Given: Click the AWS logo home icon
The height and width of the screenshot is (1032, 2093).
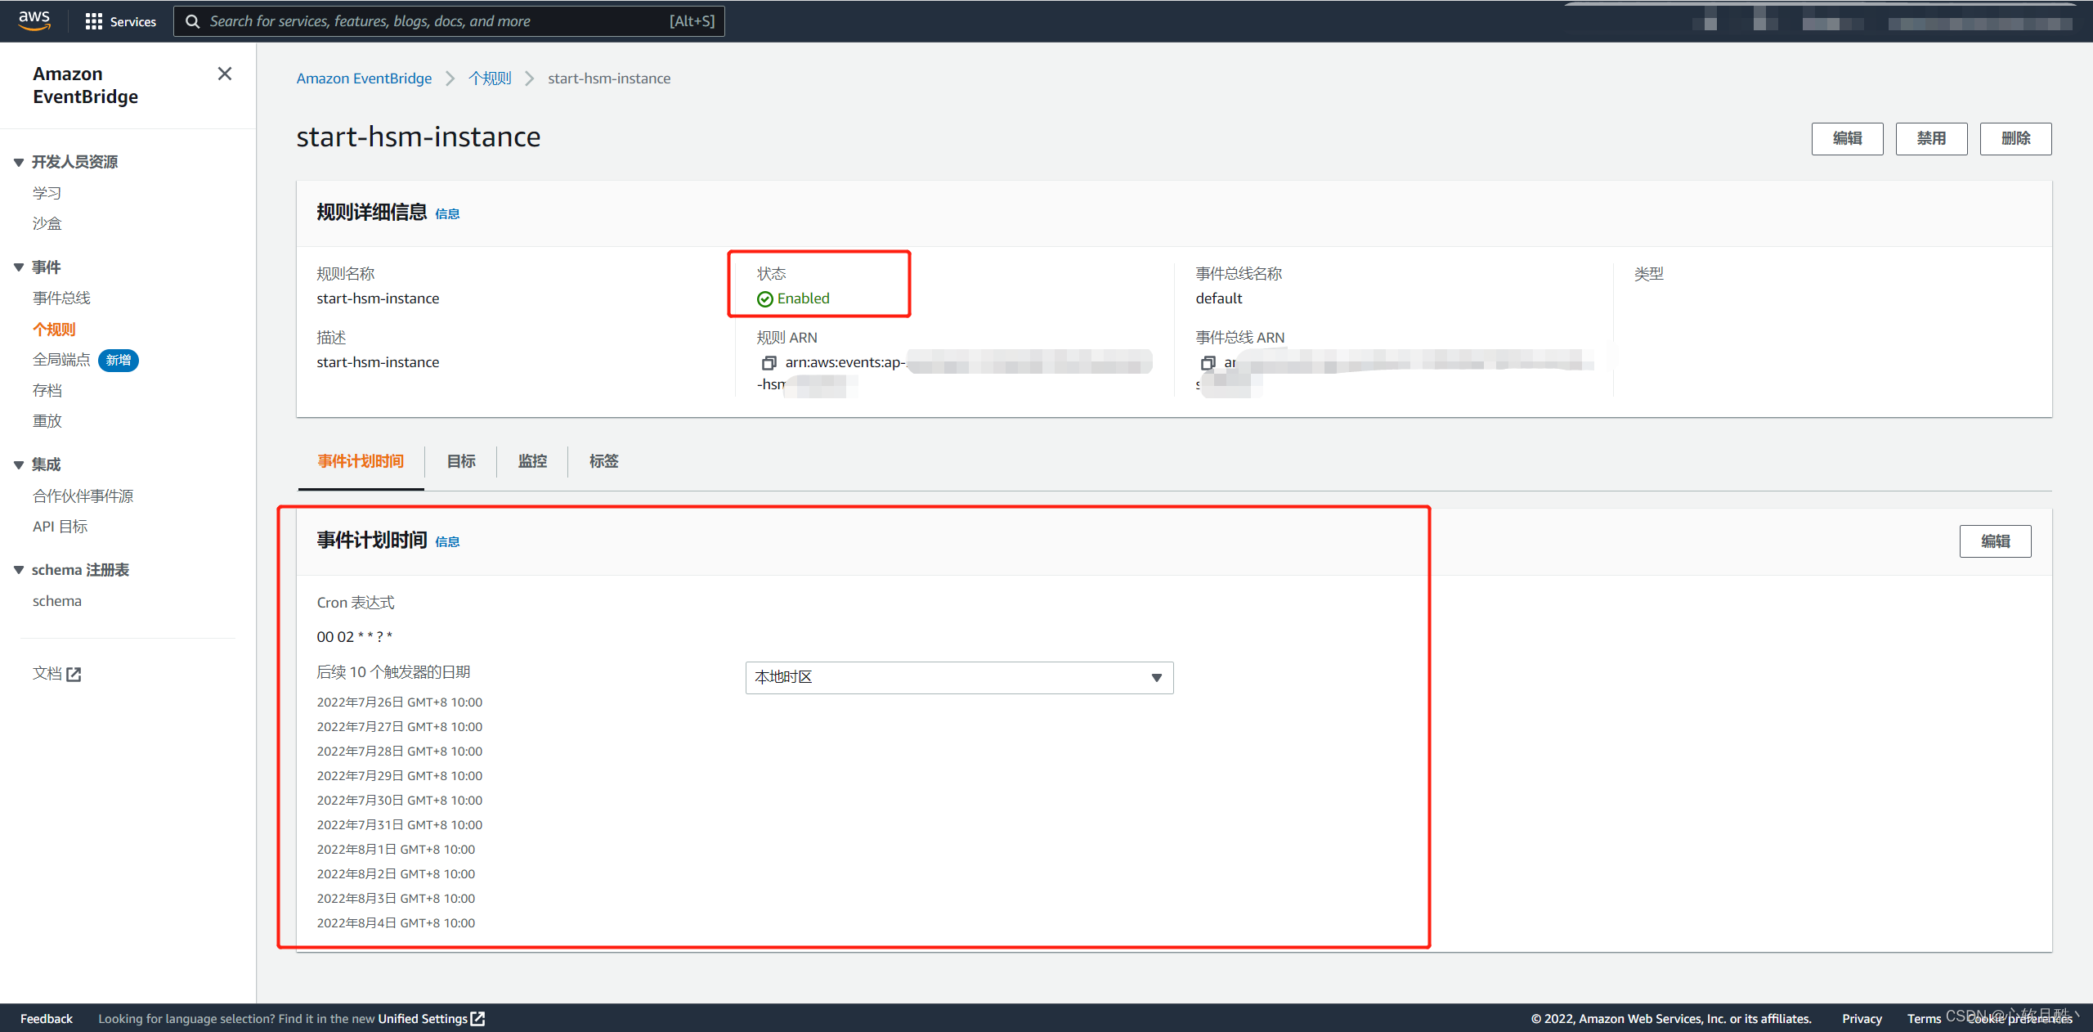Looking at the screenshot, I should [34, 20].
